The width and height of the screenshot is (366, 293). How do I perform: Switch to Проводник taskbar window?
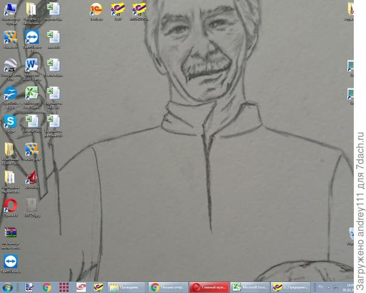pos(127,287)
